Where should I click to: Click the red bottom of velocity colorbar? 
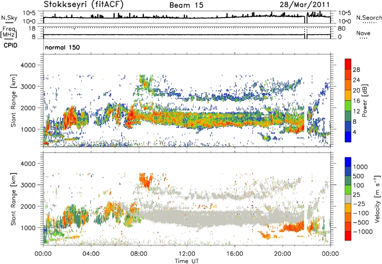(x=348, y=236)
